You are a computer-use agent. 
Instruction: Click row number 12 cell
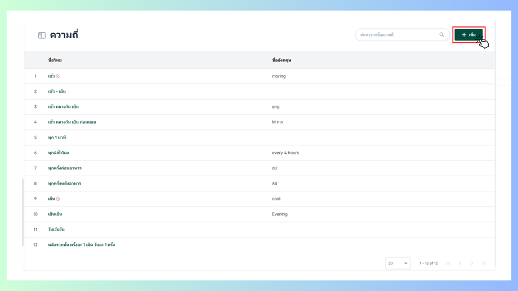(35, 245)
